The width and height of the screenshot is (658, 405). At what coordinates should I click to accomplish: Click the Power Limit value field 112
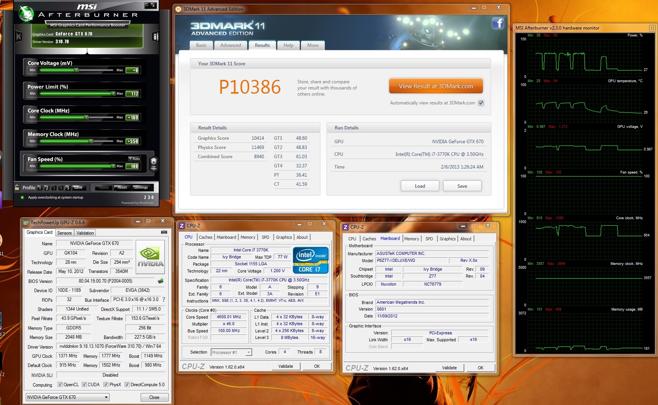pos(133,94)
